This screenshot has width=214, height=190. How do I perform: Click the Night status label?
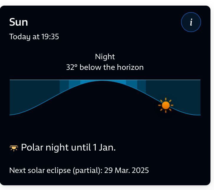[105, 57]
